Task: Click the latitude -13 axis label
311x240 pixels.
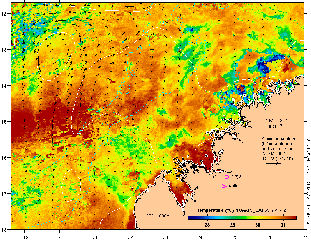Action: point(4,50)
